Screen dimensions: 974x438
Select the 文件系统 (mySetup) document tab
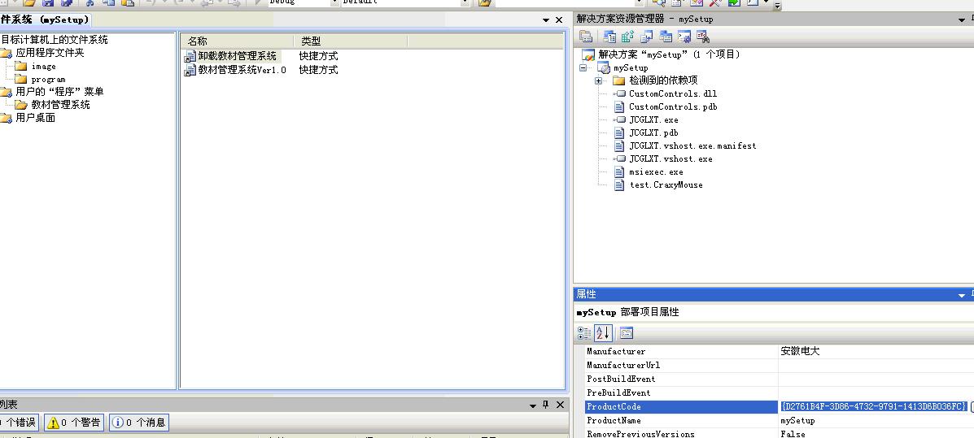click(45, 20)
